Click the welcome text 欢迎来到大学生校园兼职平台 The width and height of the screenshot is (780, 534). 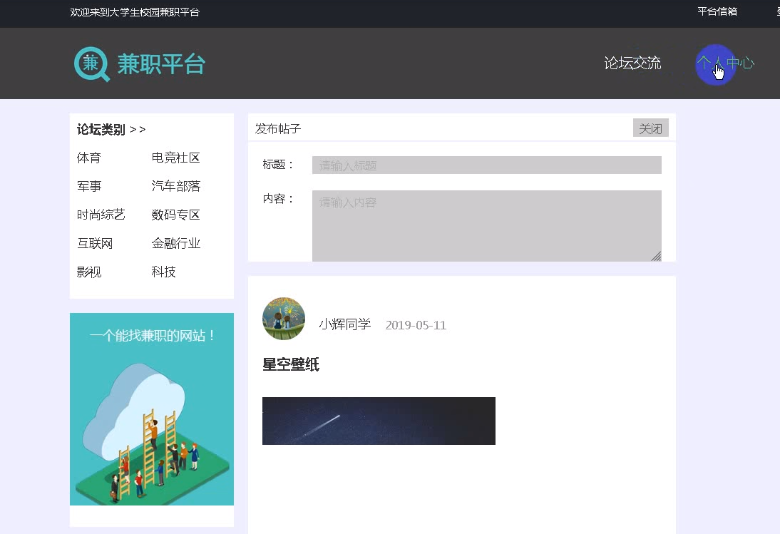click(x=135, y=12)
